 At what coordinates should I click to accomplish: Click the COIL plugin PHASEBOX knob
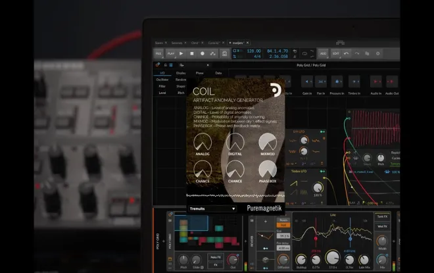(268, 169)
